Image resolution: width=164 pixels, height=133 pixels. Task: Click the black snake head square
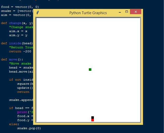[x=93, y=118]
